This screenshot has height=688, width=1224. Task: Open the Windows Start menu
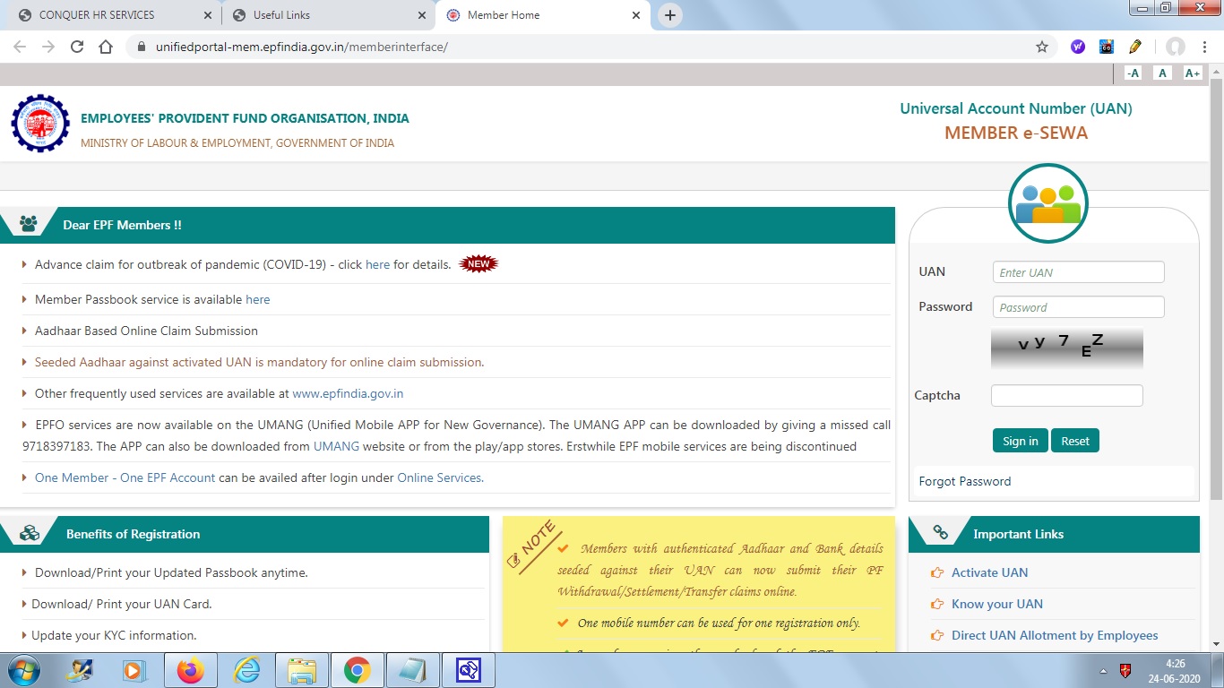point(23,670)
